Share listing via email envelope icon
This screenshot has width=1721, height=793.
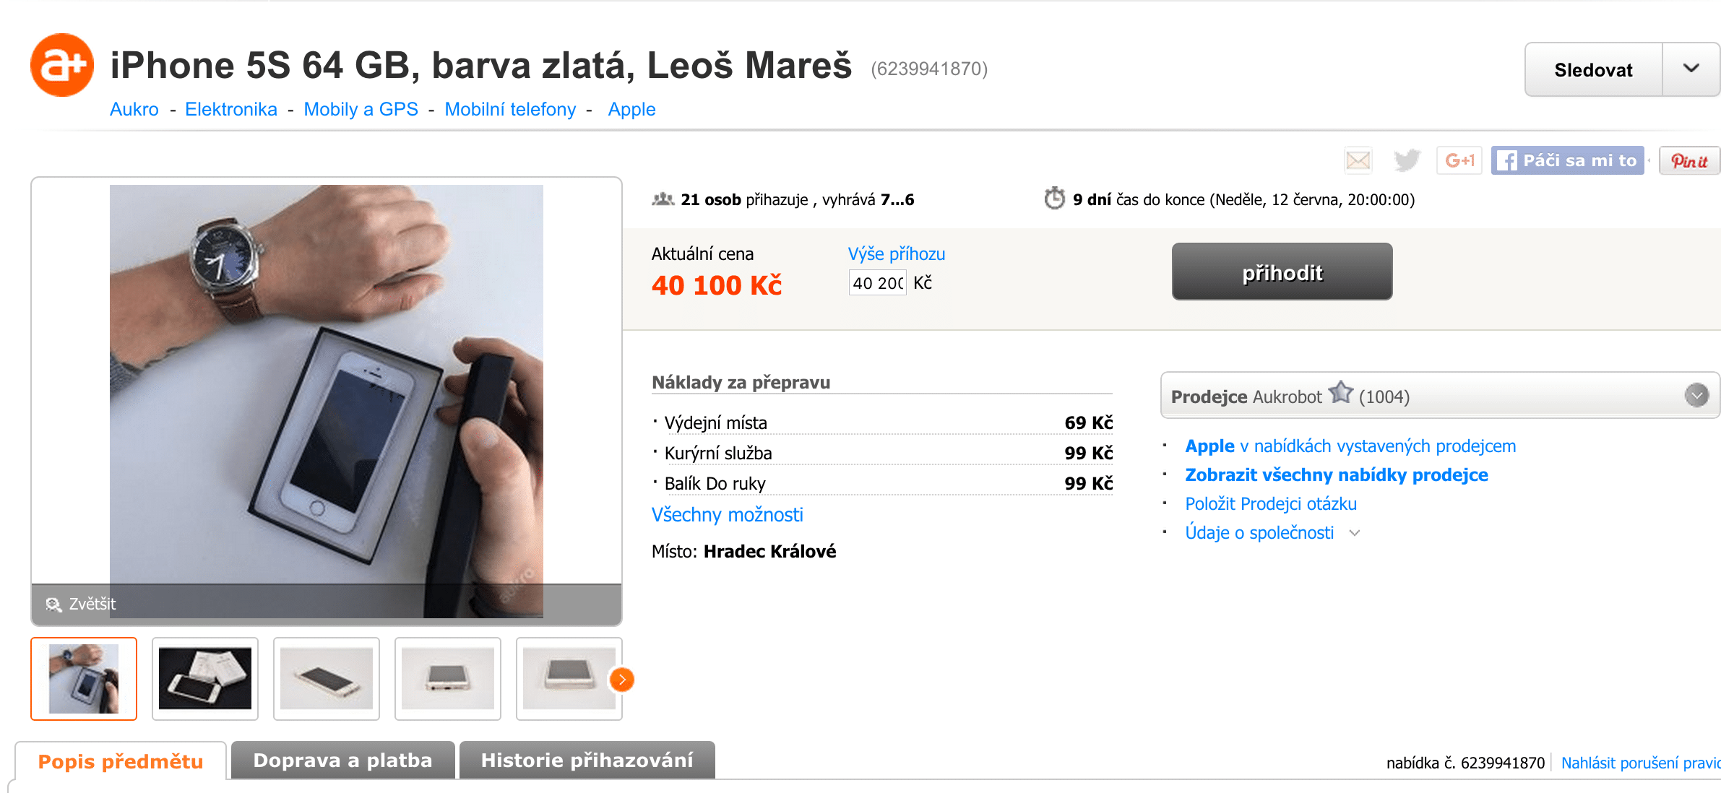click(1358, 160)
